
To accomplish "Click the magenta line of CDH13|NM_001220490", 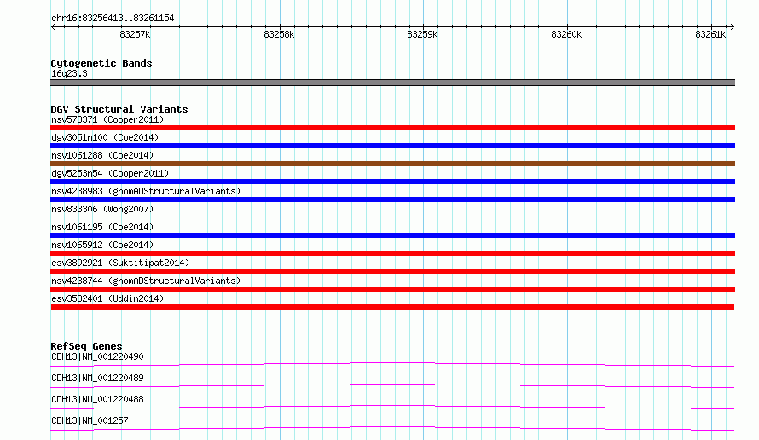I will click(x=392, y=364).
